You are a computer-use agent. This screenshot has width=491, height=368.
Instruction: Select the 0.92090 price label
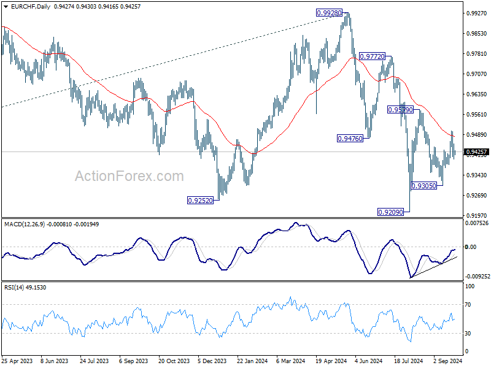click(390, 212)
